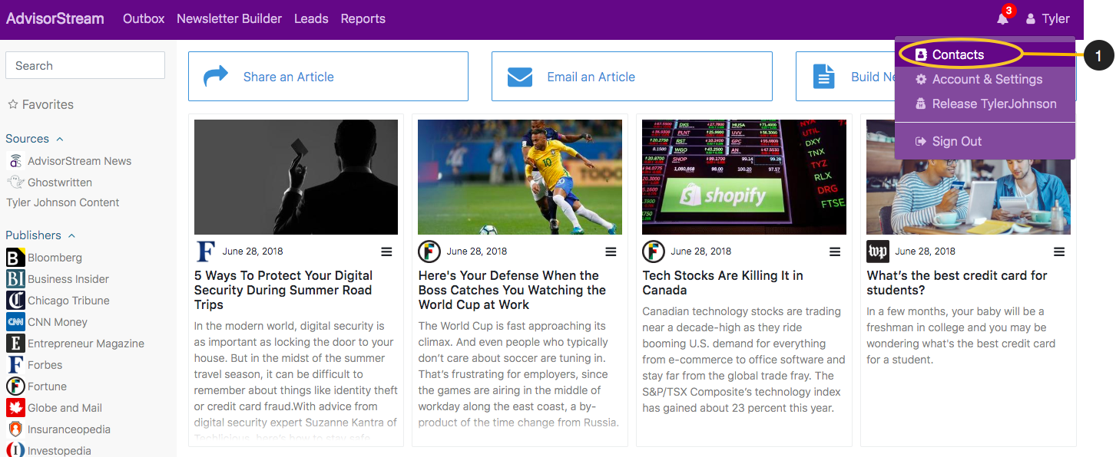Viewport: 1116px width, 457px height.
Task: Click the Tyler user profile menu
Action: pos(1048,18)
